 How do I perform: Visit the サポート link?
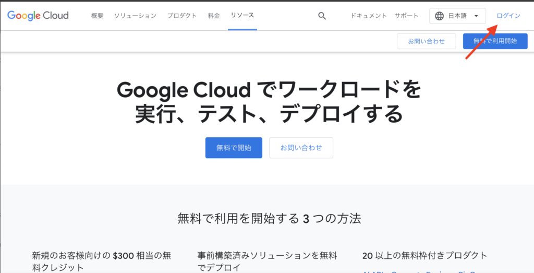pyautogui.click(x=406, y=16)
